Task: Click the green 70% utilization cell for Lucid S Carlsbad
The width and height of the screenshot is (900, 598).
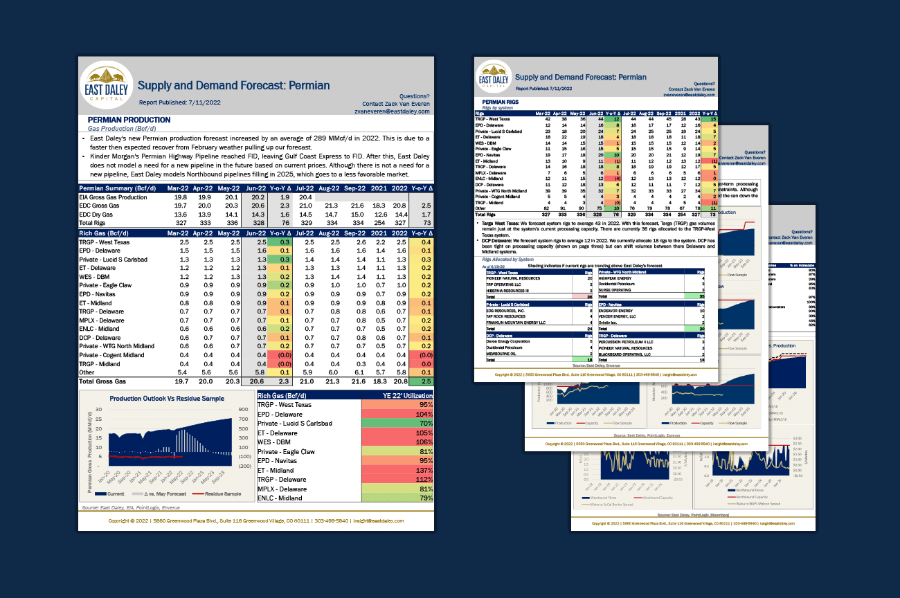Action: click(397, 423)
